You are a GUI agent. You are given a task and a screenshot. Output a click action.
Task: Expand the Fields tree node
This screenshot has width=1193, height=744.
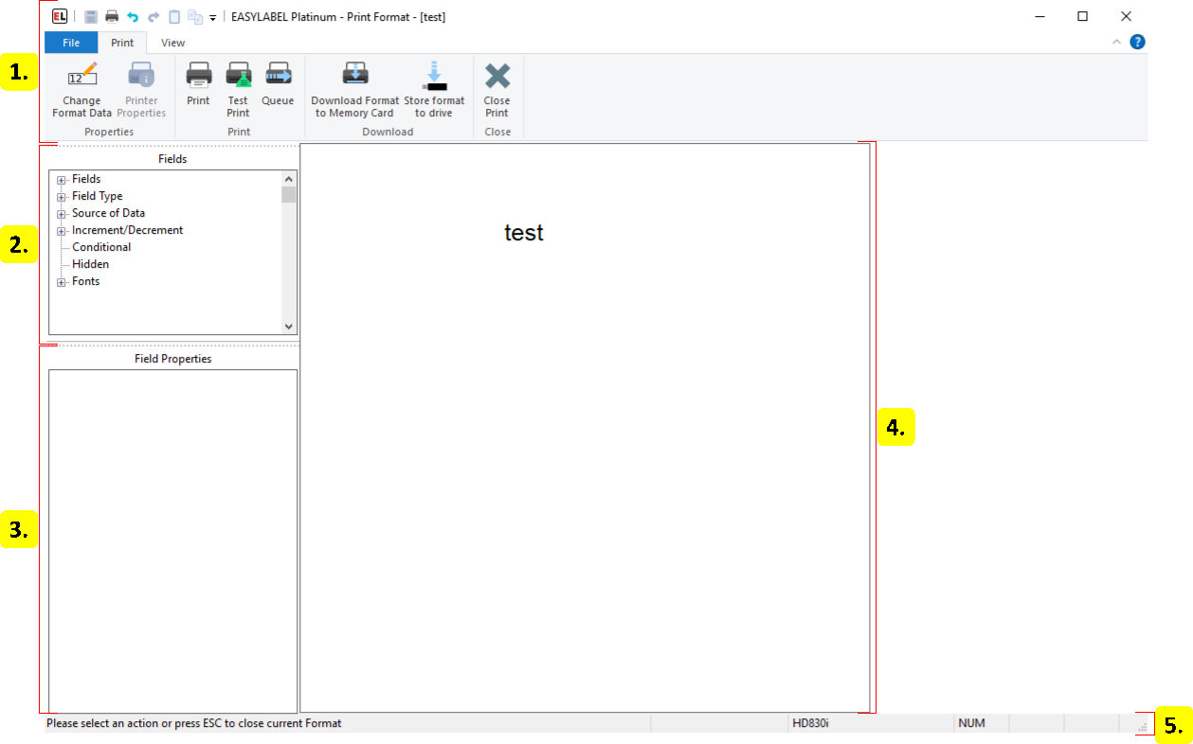coord(62,180)
